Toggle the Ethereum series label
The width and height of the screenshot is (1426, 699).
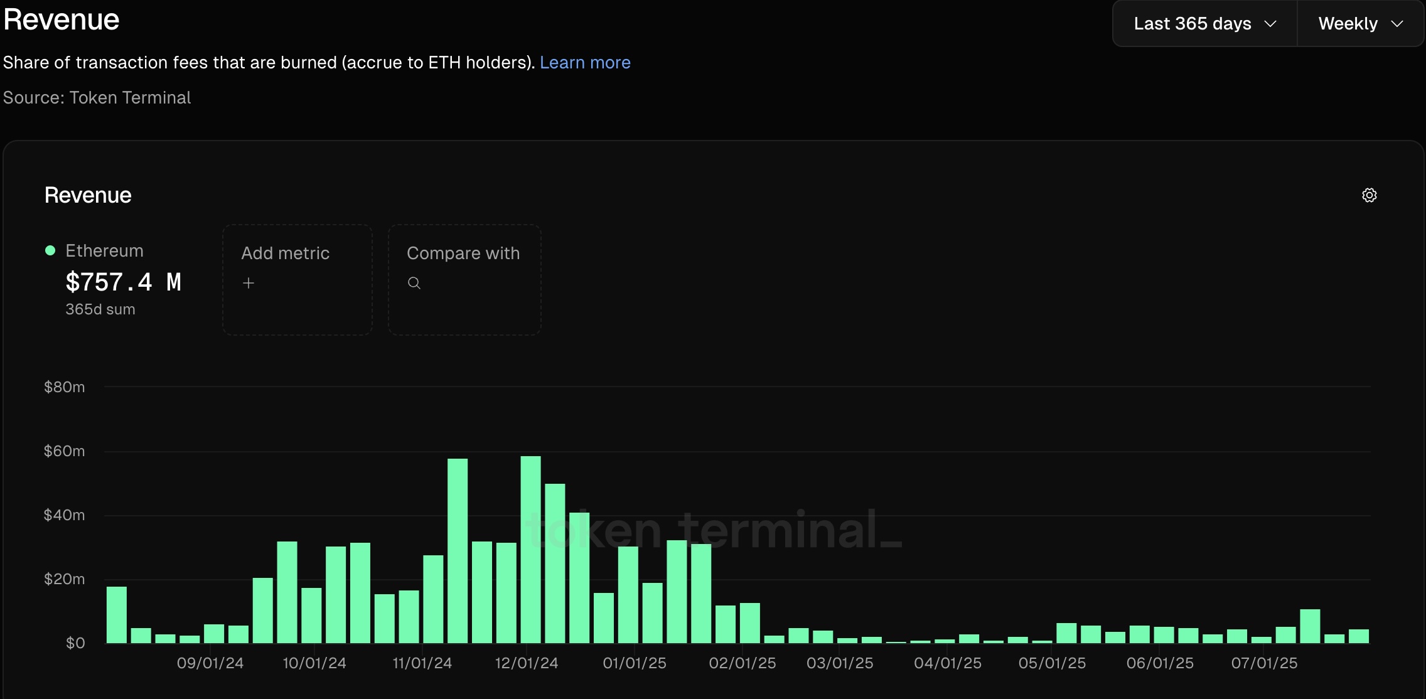tap(104, 250)
